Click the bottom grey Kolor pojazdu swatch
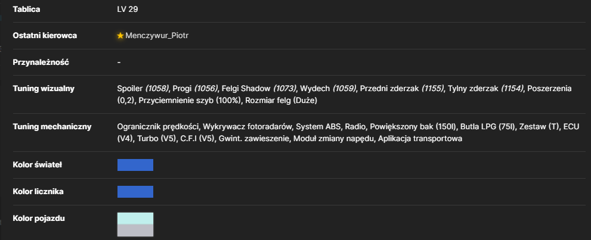The width and height of the screenshot is (591, 240). coord(135,230)
